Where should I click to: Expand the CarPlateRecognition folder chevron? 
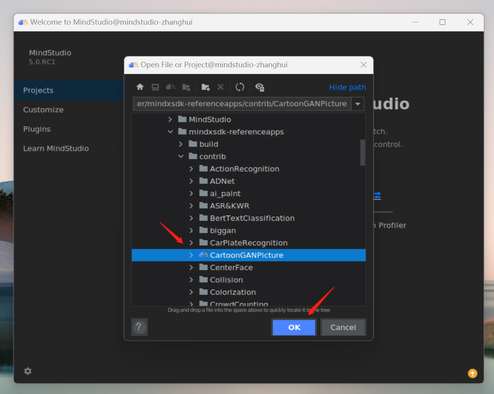click(191, 243)
